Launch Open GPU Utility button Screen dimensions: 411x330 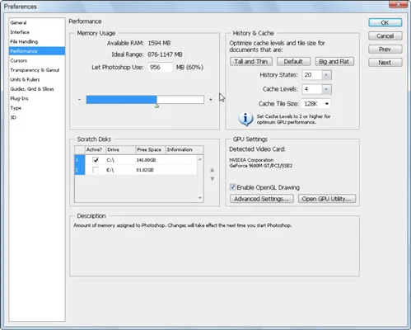(327, 199)
